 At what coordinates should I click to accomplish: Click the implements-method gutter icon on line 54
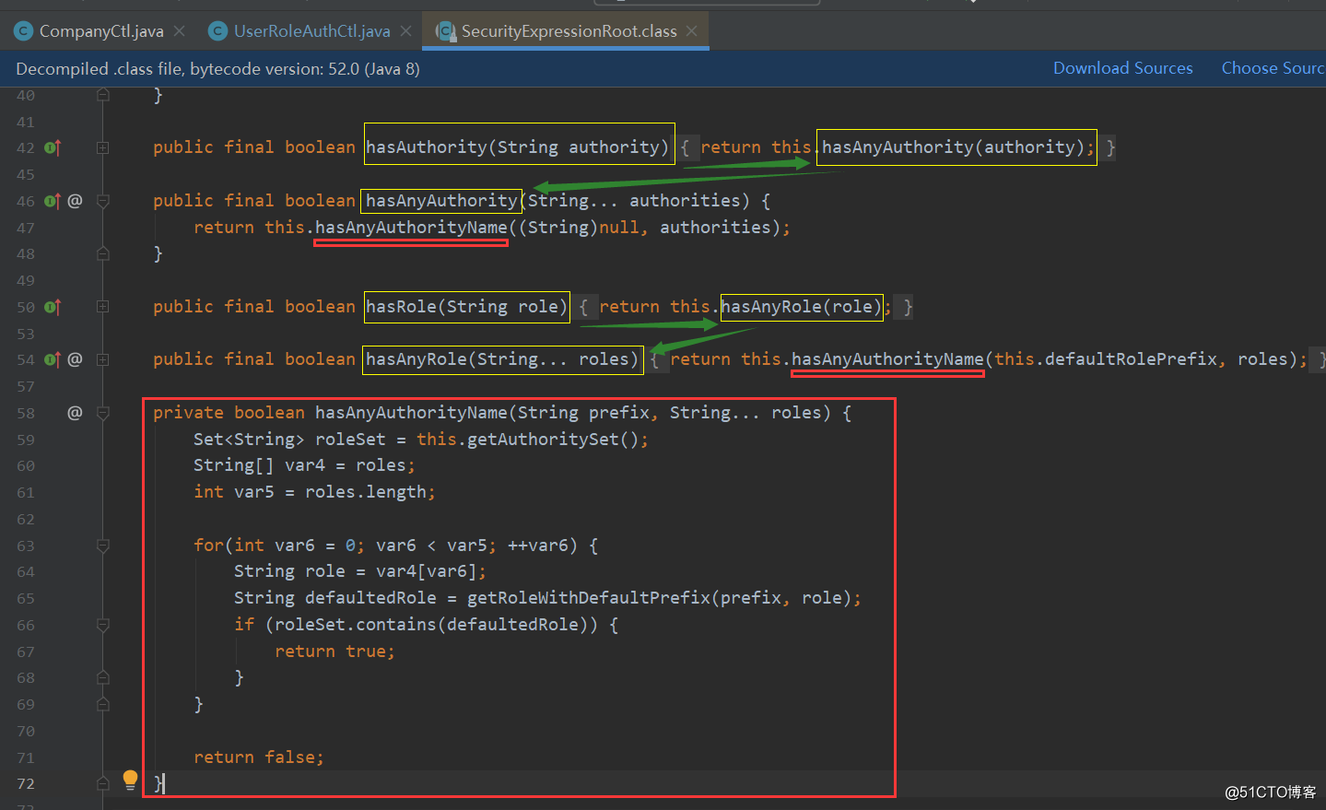coord(53,359)
